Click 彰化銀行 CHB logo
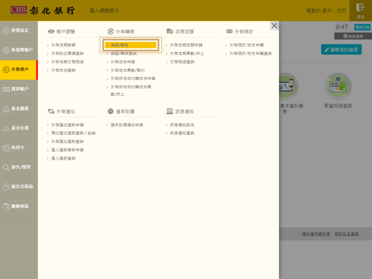 pyautogui.click(x=42, y=11)
